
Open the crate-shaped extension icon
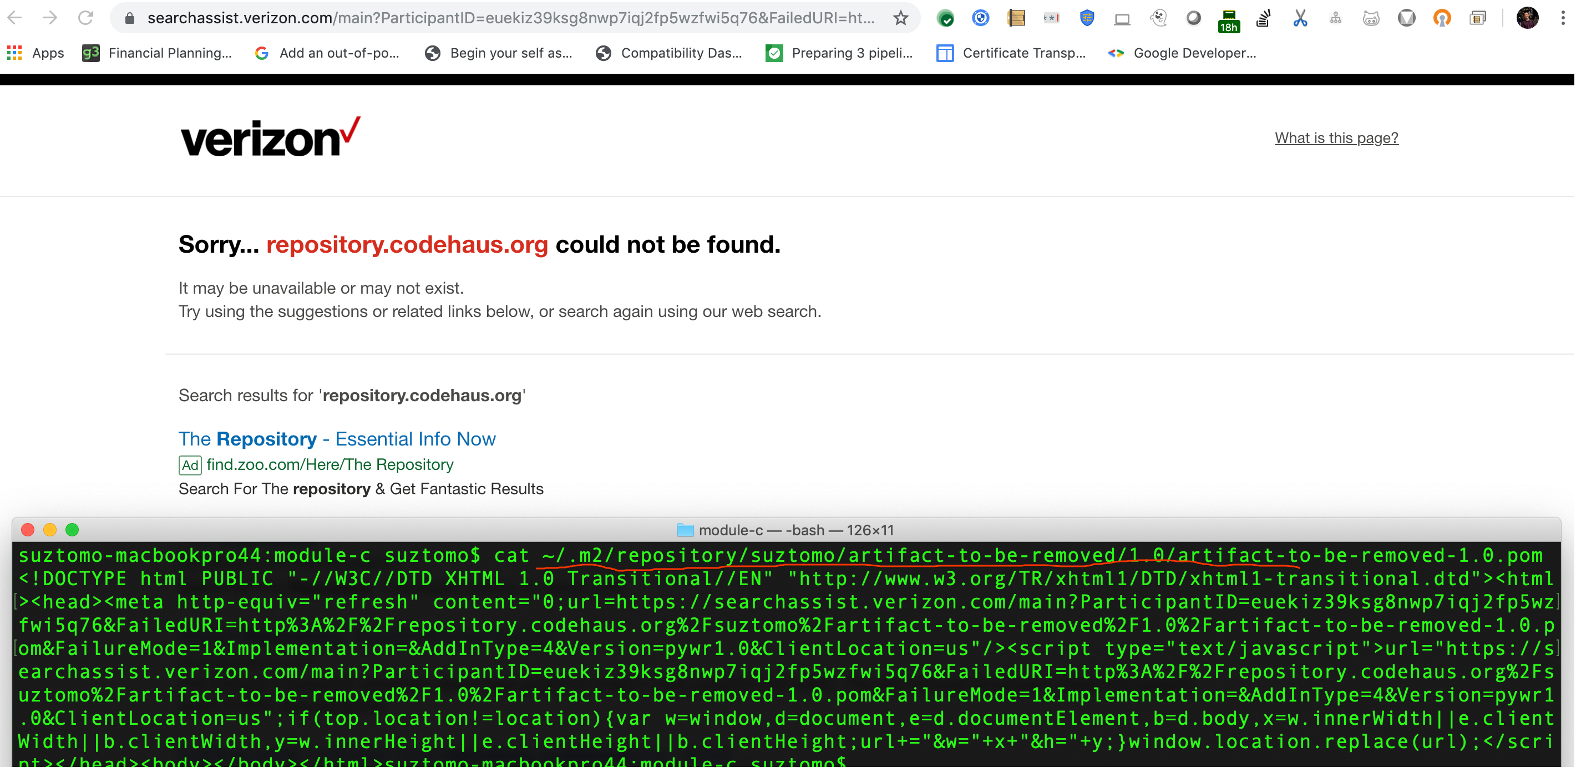pos(1016,18)
